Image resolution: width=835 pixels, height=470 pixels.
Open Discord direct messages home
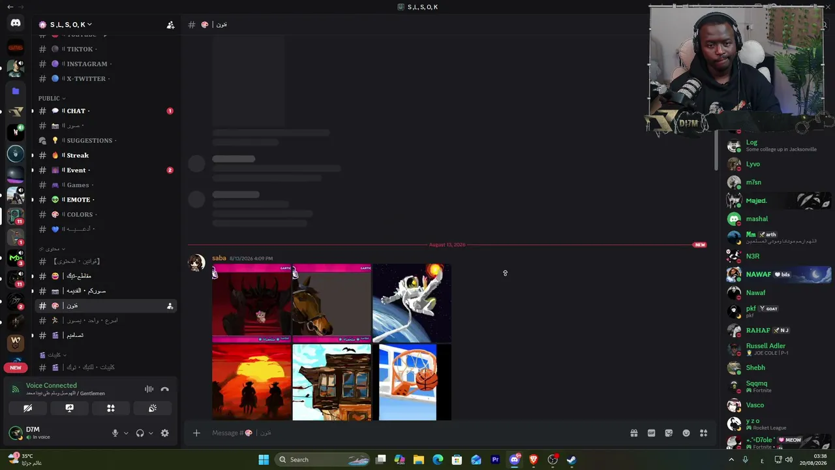(16, 23)
